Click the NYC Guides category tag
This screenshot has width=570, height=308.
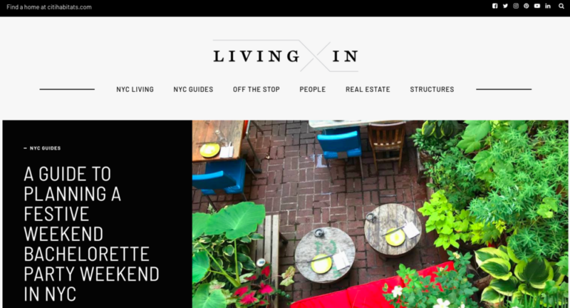(45, 148)
